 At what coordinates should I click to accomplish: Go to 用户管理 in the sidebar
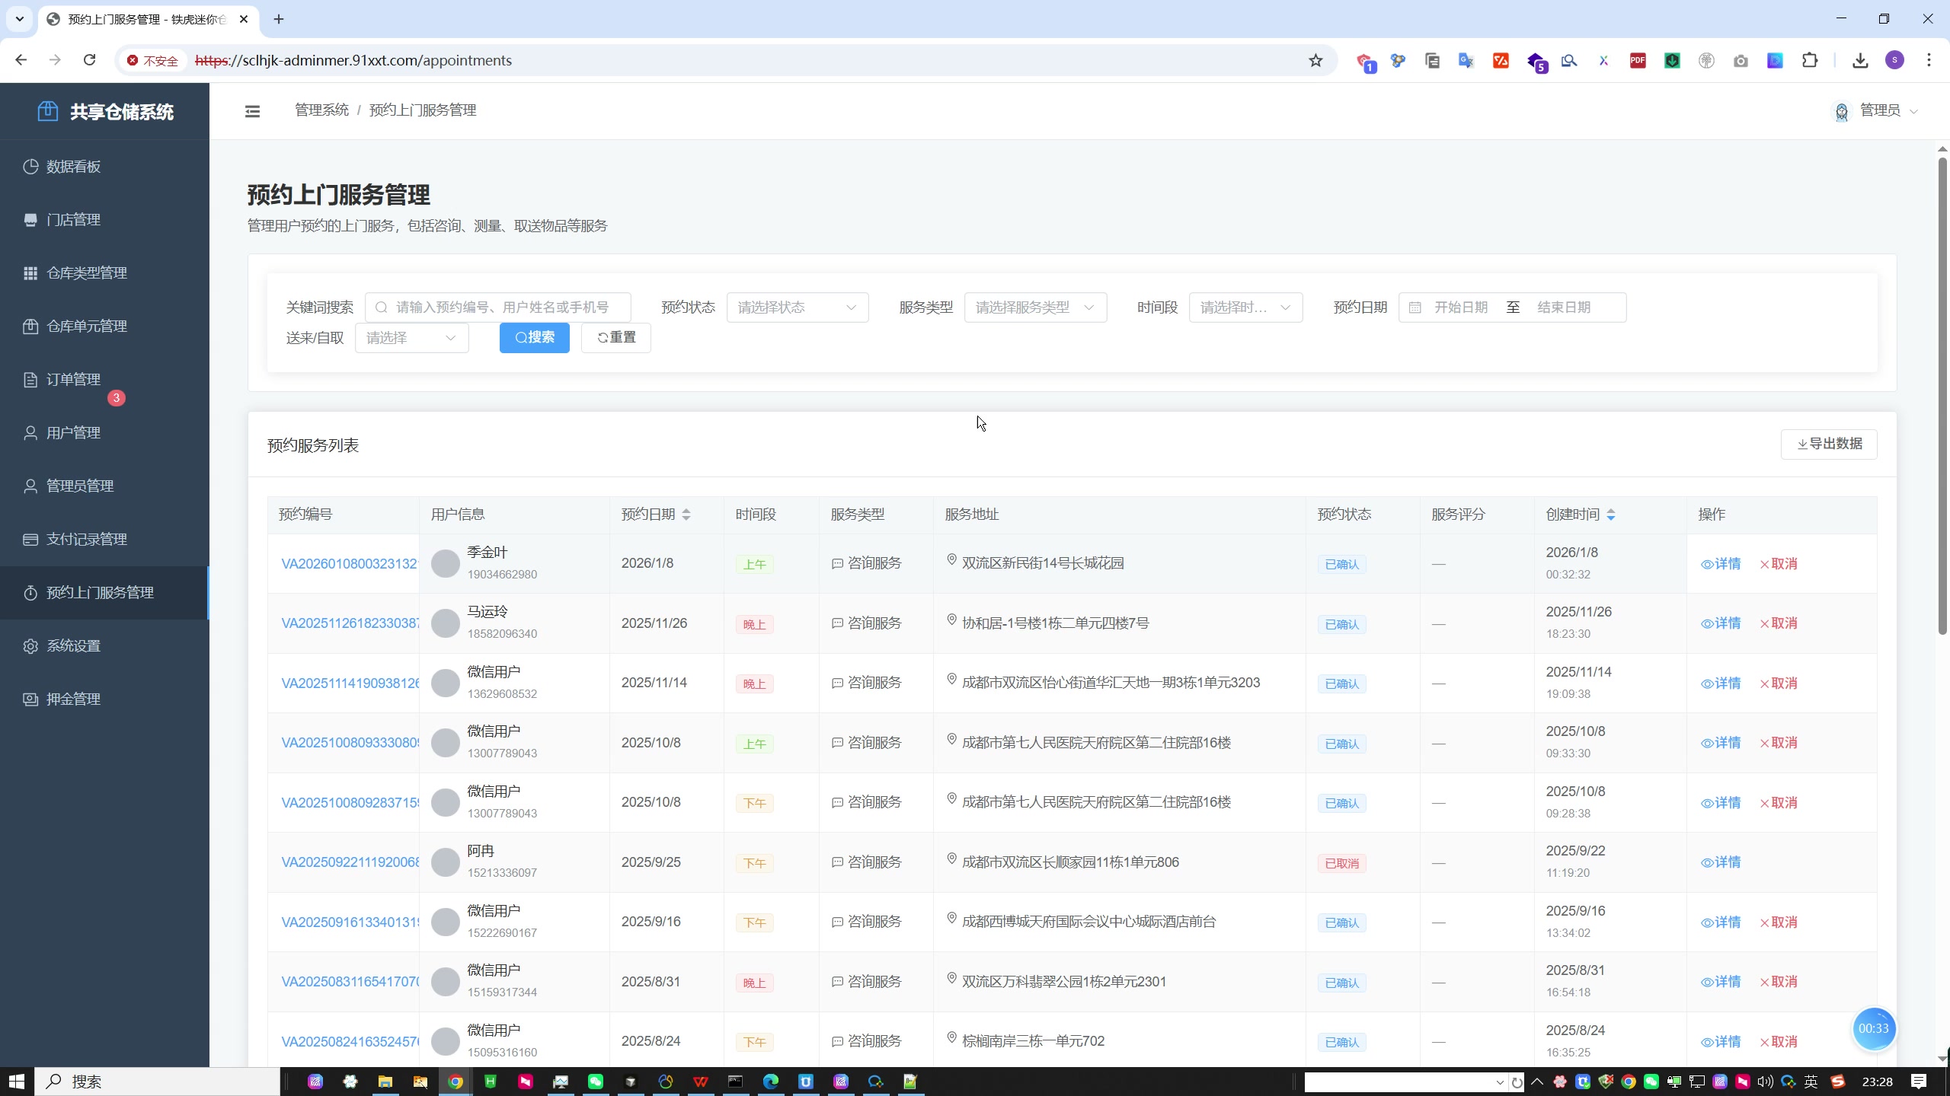click(x=73, y=433)
